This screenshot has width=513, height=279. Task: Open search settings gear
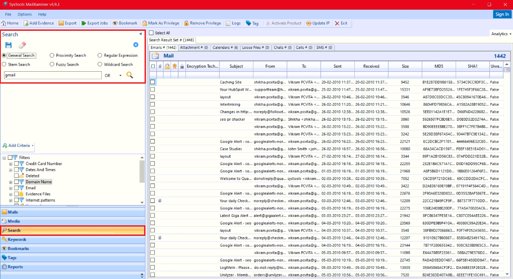[x=136, y=45]
